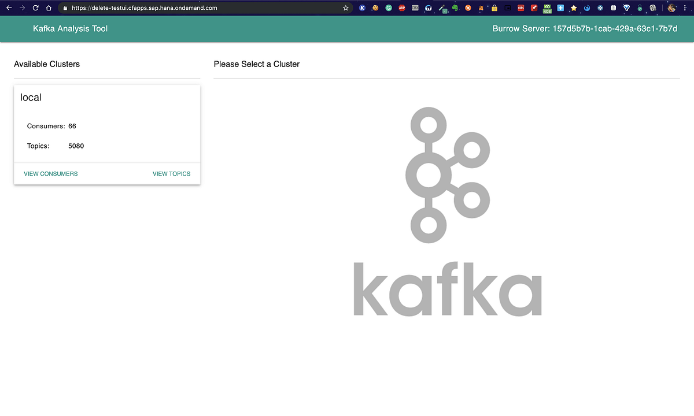Open the CORS extension icon
This screenshot has width=694, height=416.
(520, 8)
